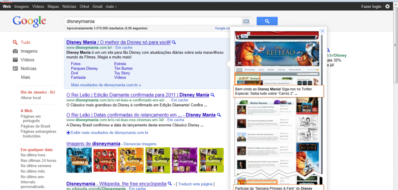Click preview magnifier next to Wikipedia result
Screen dimensions: 398x190
coord(170,184)
